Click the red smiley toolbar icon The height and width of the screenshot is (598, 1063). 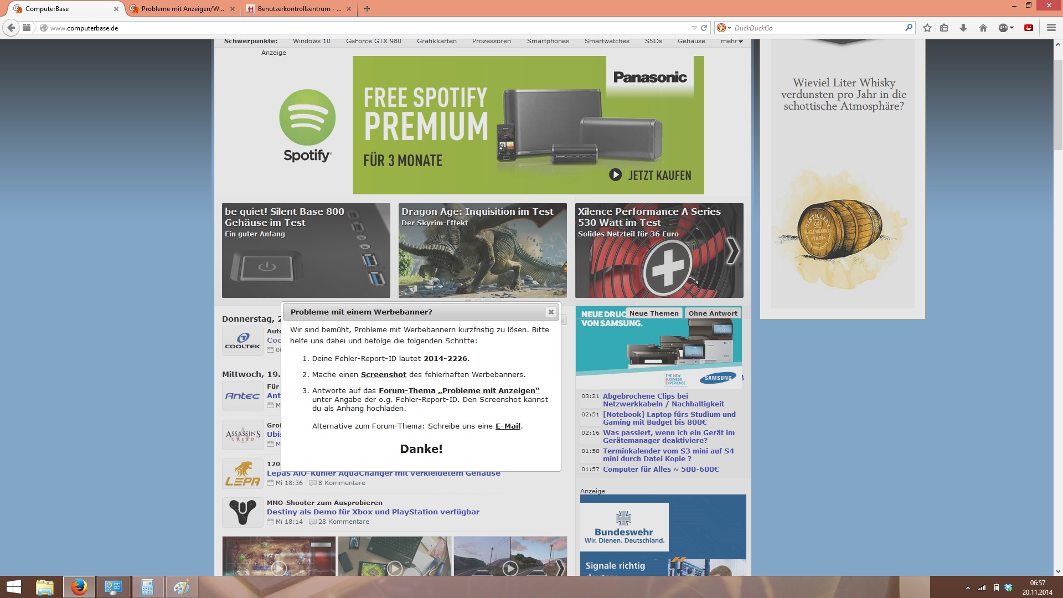click(1029, 28)
